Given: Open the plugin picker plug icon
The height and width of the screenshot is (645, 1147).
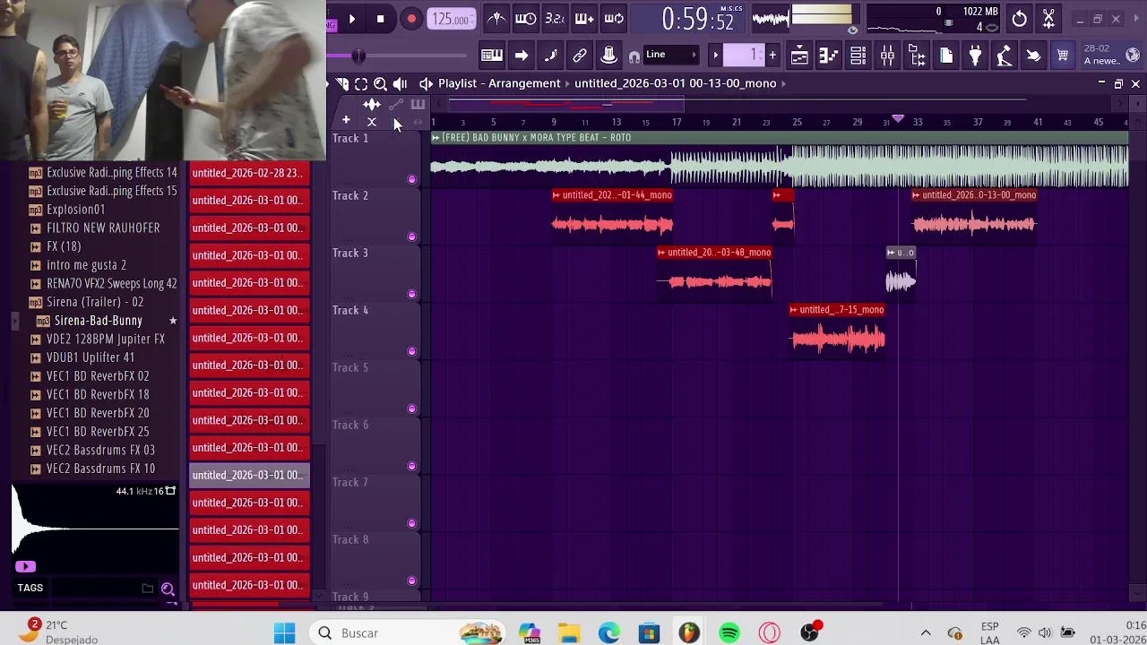Looking at the screenshot, I should click(x=975, y=56).
